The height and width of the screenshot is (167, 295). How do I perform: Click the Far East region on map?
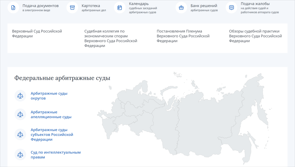click(x=248, y=109)
